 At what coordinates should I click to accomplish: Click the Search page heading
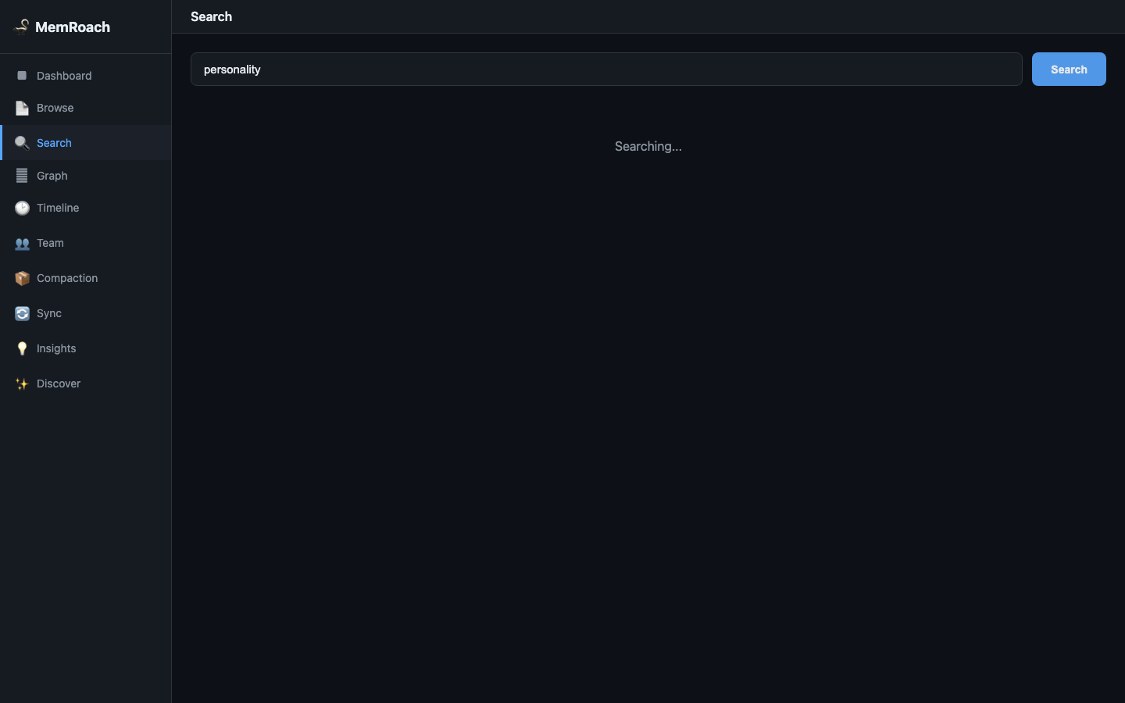coord(211,16)
